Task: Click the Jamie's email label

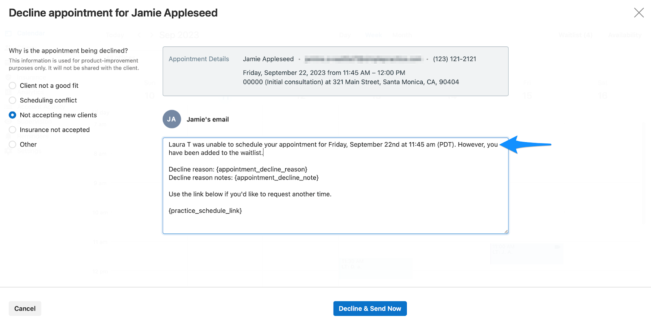Action: [208, 119]
